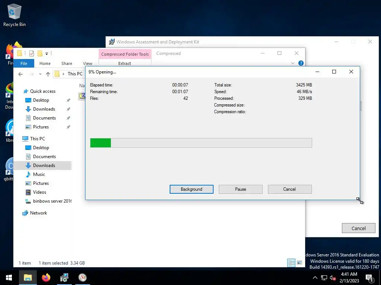
Task: Open recent locations dropdown arrow
Action: [x=40, y=74]
